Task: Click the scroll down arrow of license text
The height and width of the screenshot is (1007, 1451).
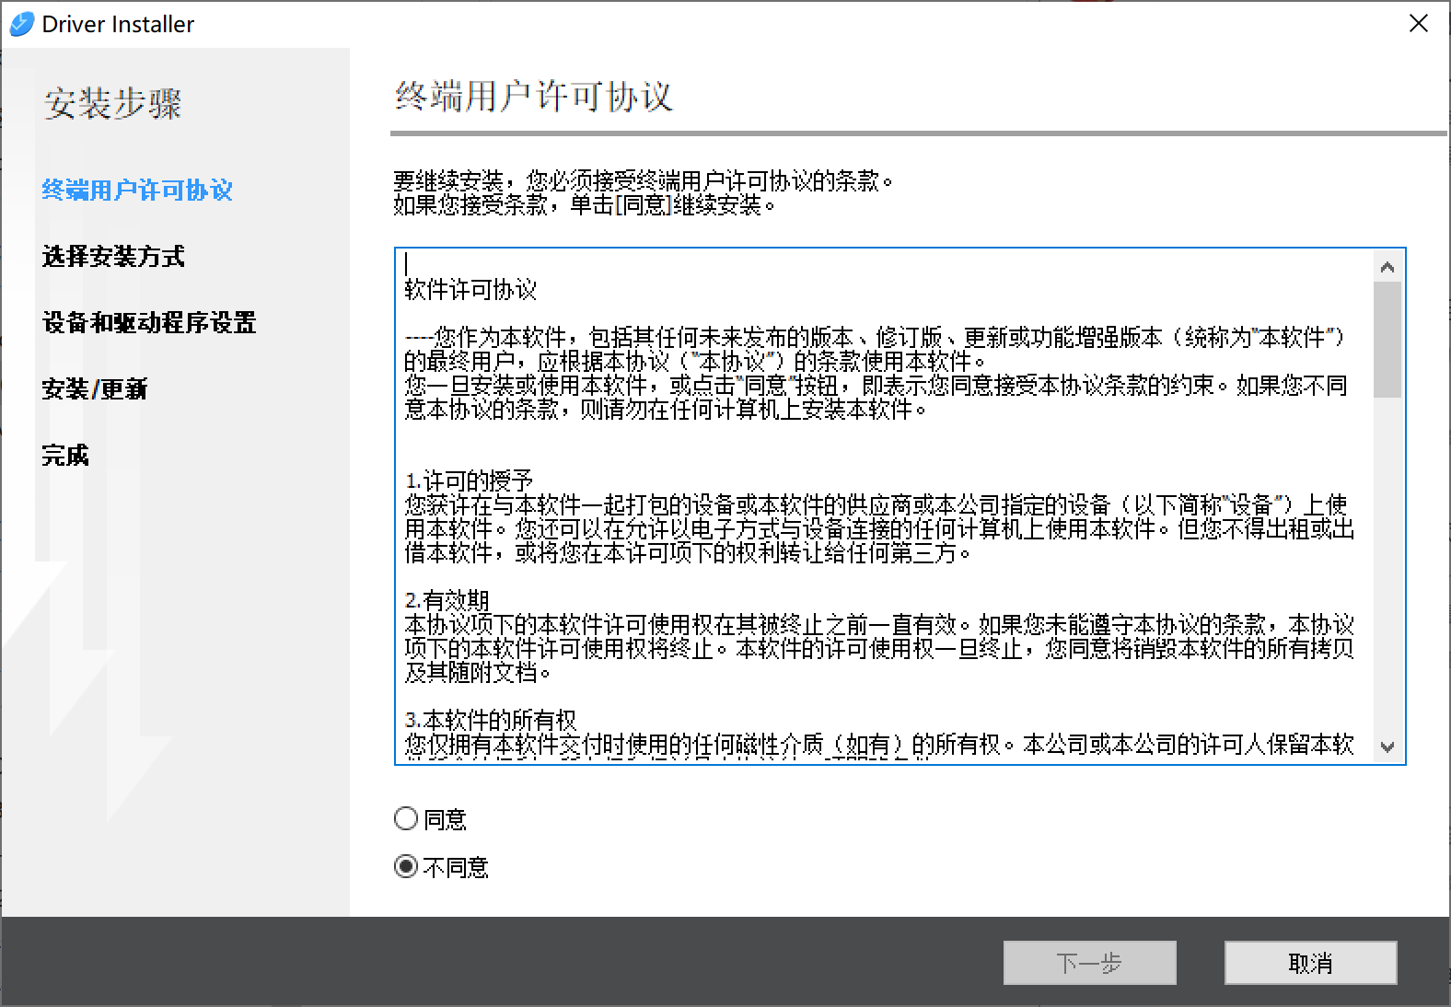Action: click(1387, 747)
